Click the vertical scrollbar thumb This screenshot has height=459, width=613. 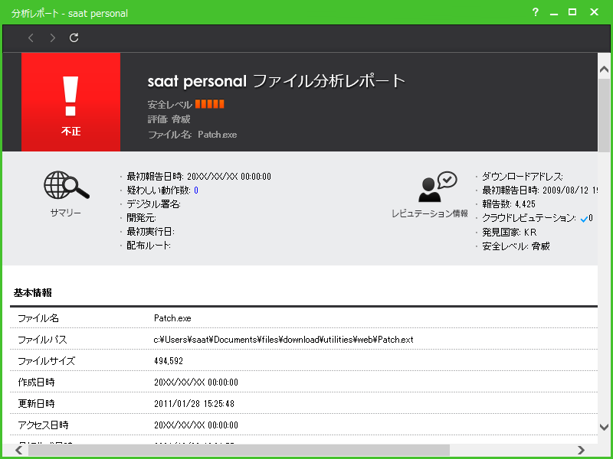pos(604,116)
